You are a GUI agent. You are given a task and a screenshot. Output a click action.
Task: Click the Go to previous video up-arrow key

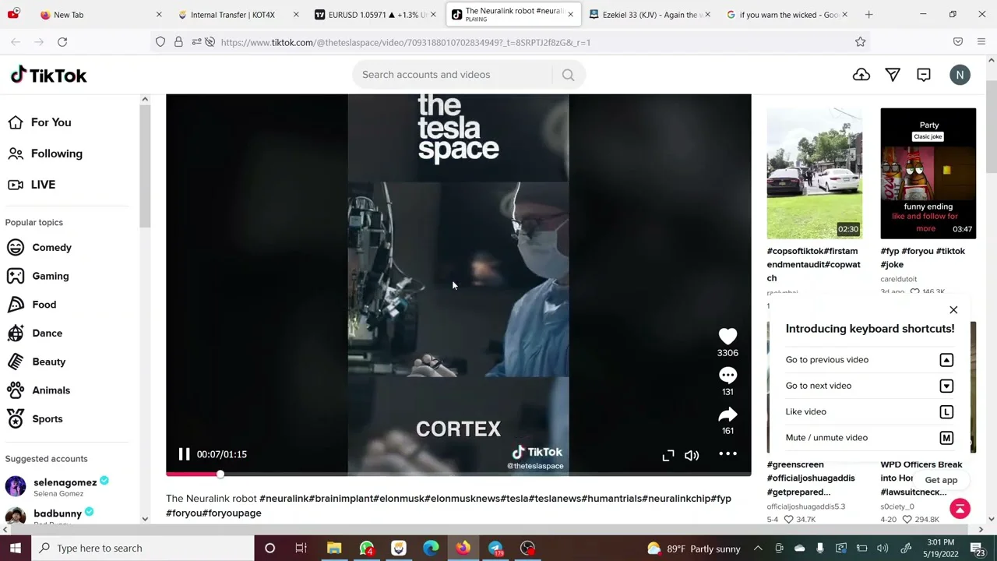(946, 360)
